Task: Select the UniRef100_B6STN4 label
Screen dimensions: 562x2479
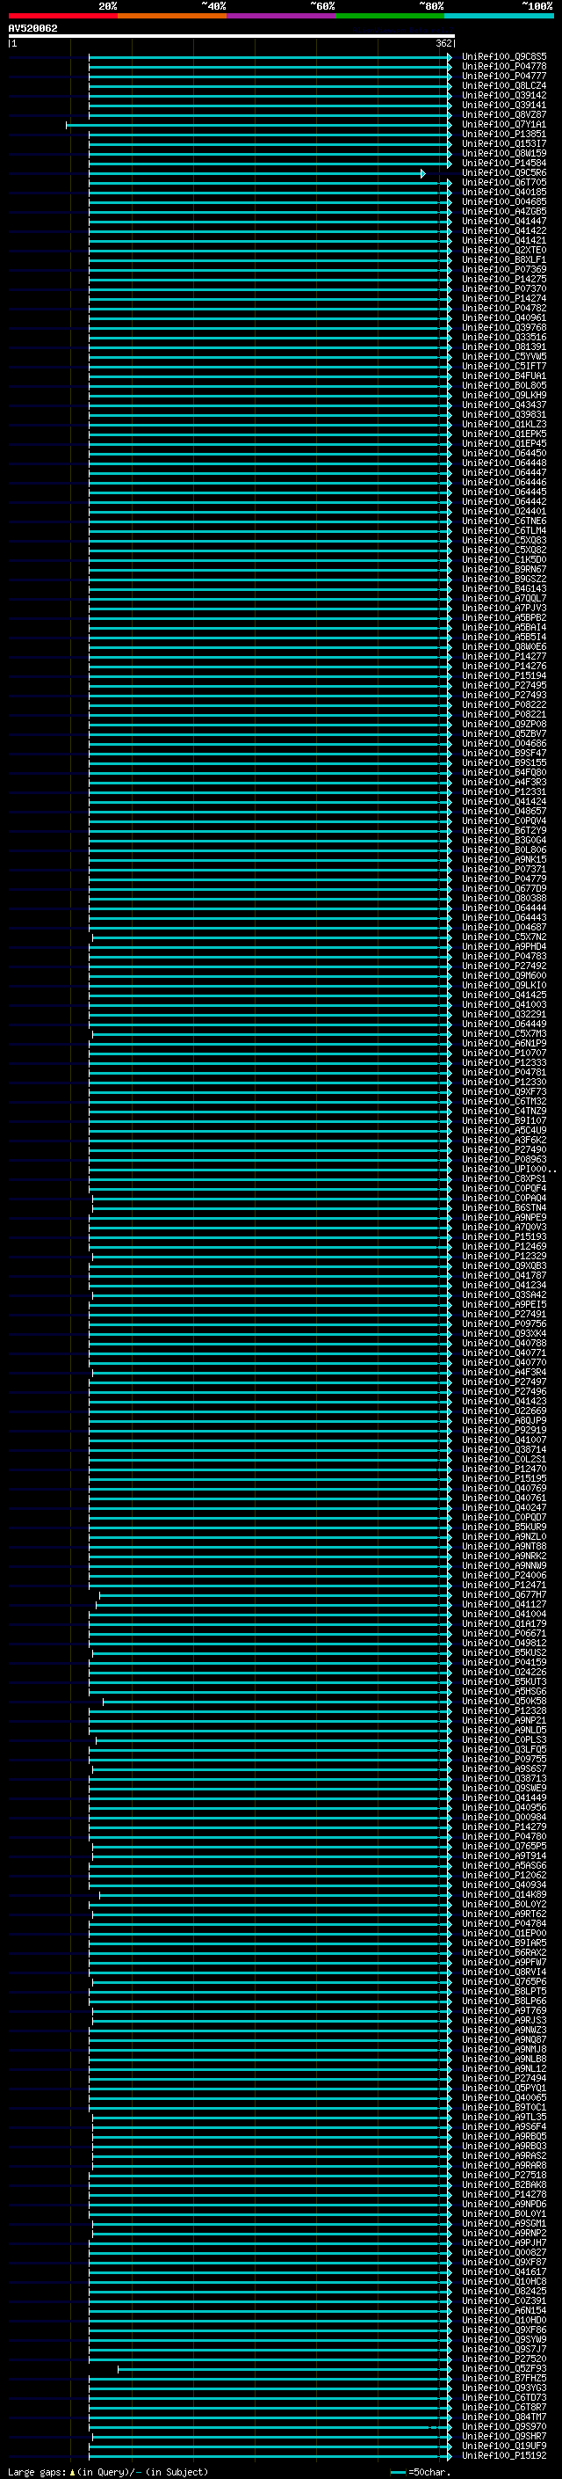Action: pos(503,1207)
